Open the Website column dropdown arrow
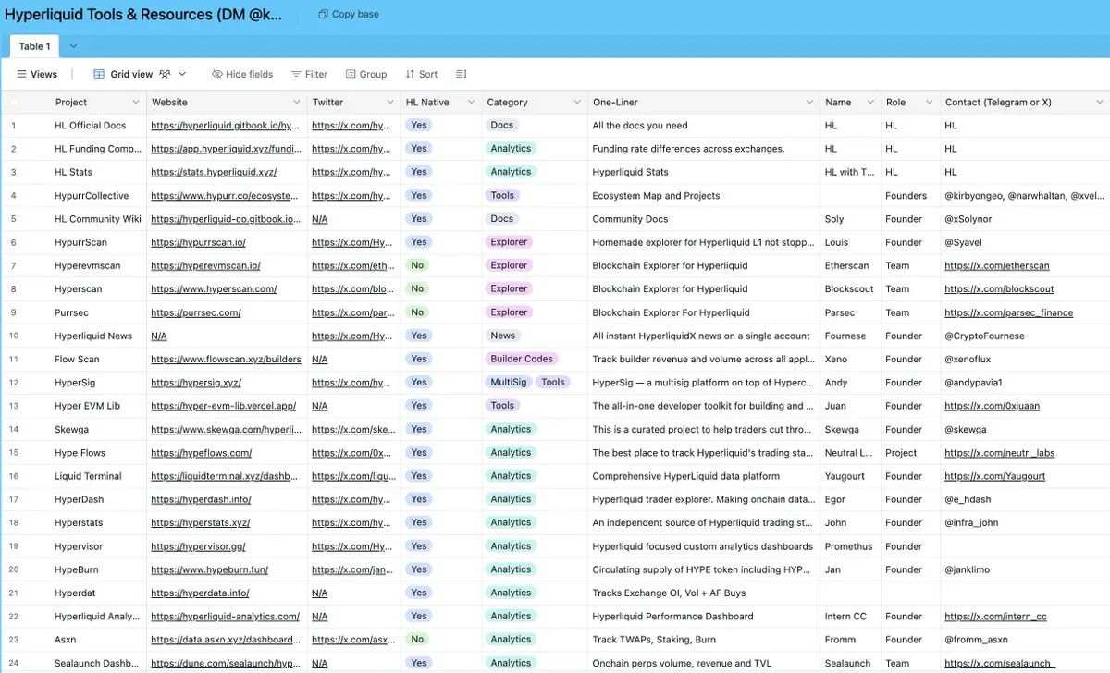 pos(297,102)
